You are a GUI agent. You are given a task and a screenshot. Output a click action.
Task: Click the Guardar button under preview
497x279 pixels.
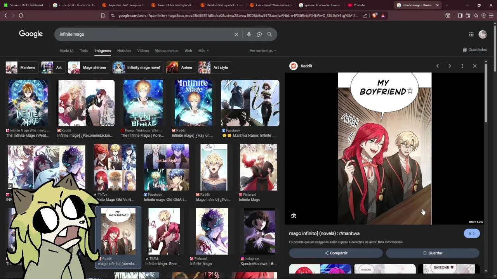433,253
